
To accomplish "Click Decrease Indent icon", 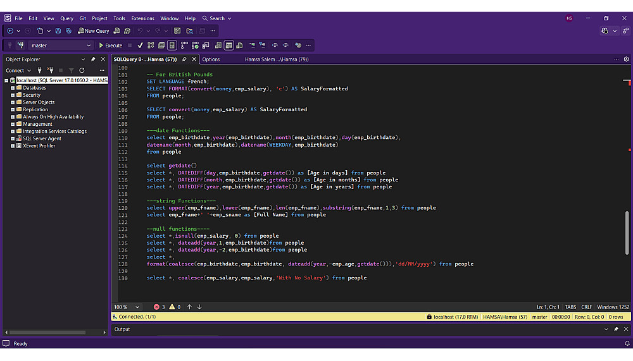I will pyautogui.click(x=275, y=45).
